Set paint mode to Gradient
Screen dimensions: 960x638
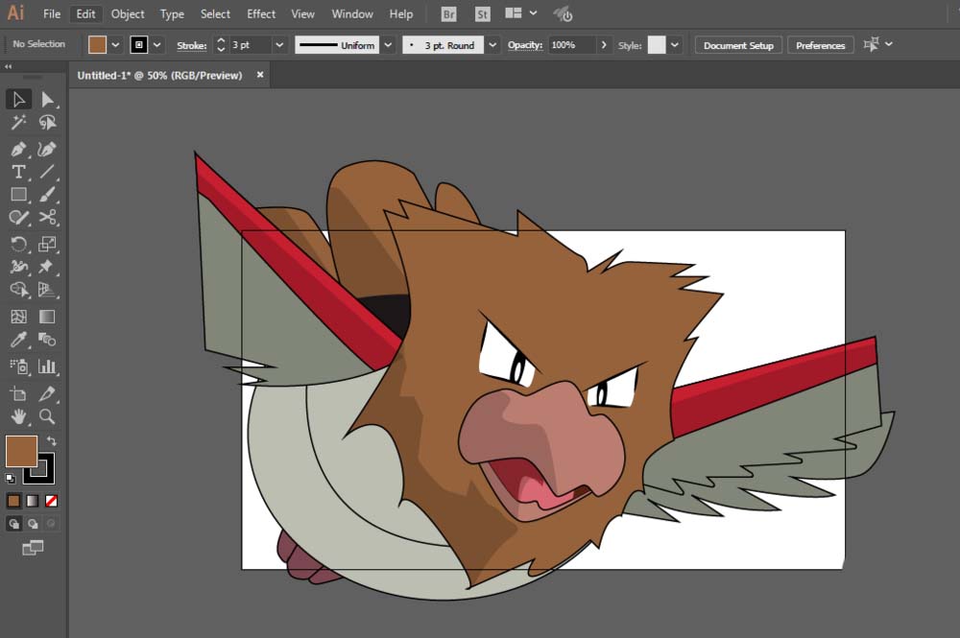coord(33,501)
